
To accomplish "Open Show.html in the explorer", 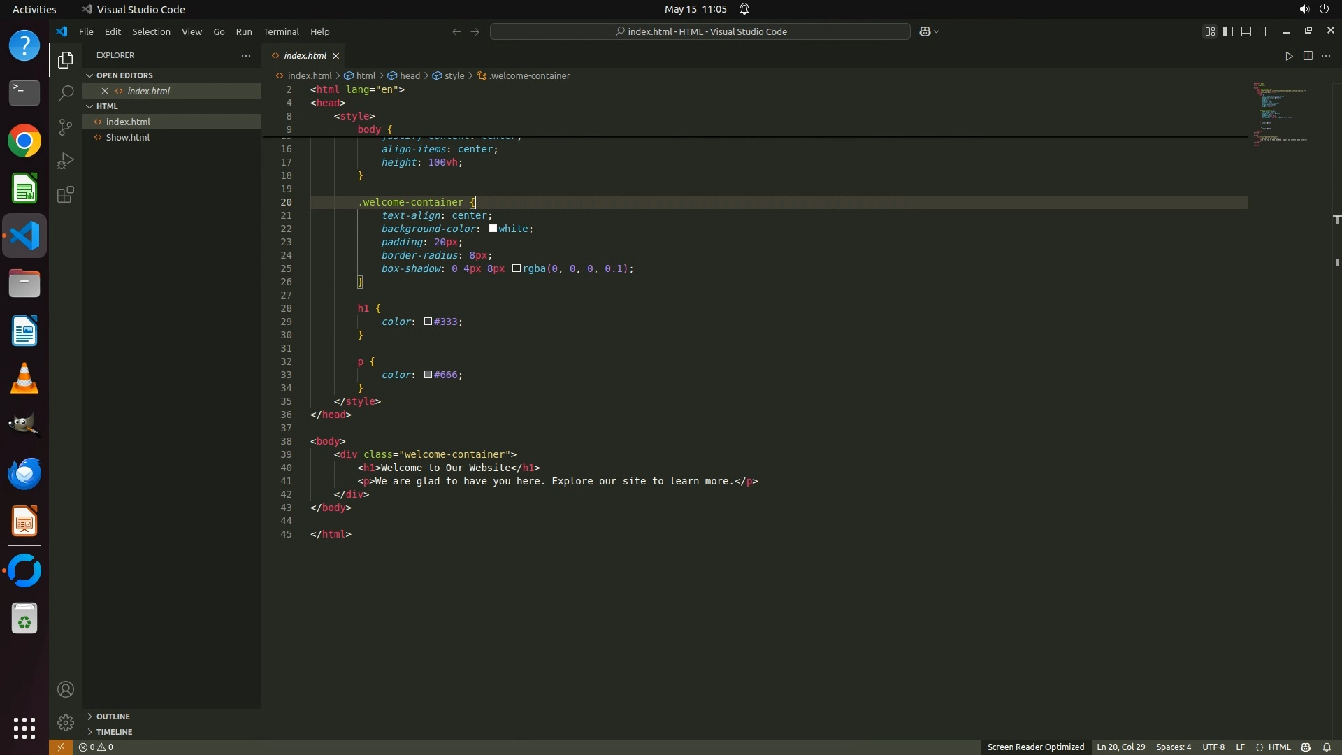I will pos(127,138).
